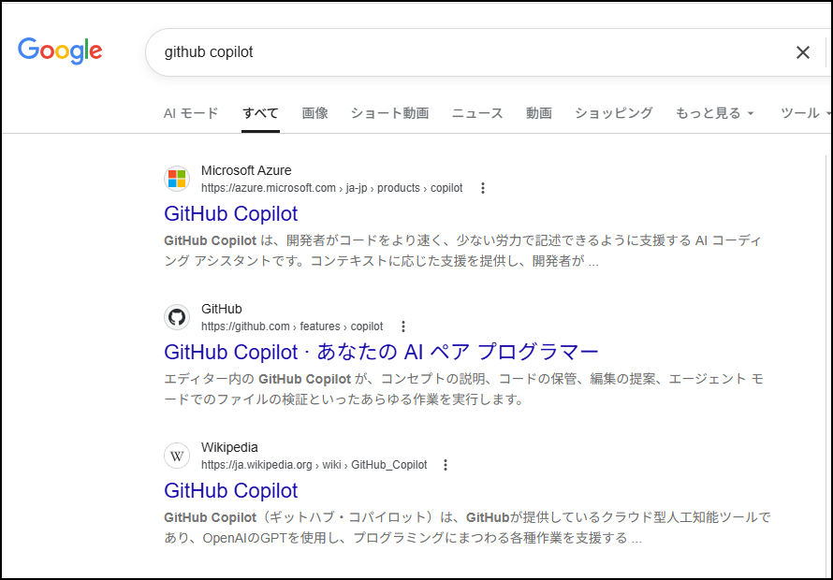This screenshot has height=580, width=833.
Task: Open the ツール dropdown
Action: (x=805, y=113)
